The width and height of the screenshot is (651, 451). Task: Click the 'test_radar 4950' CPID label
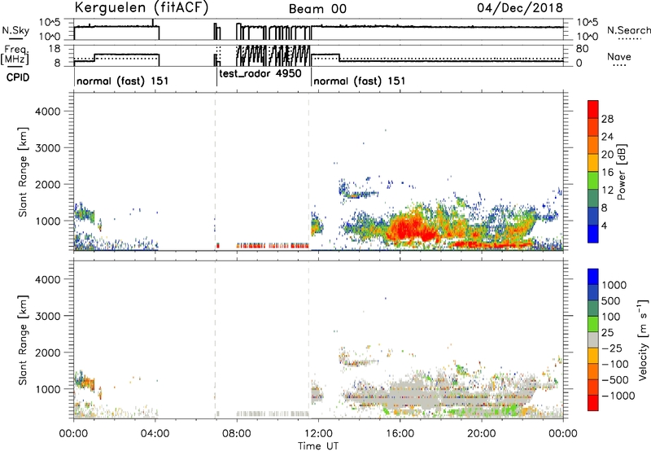(x=260, y=74)
